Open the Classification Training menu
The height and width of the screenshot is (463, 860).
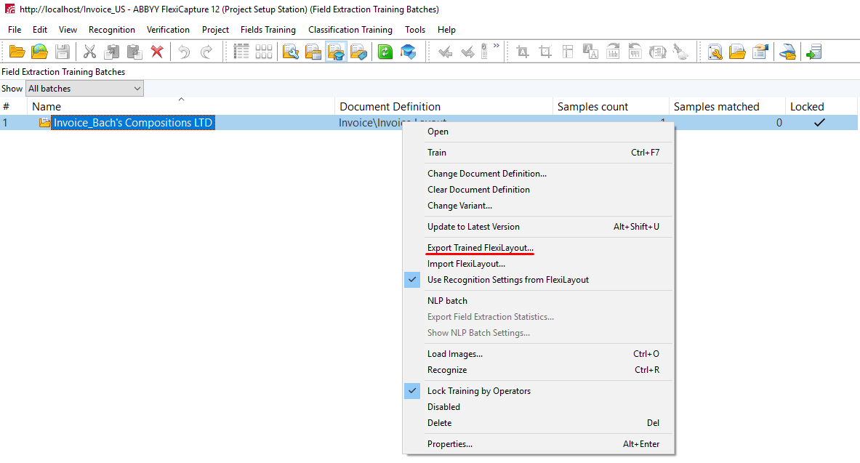350,30
